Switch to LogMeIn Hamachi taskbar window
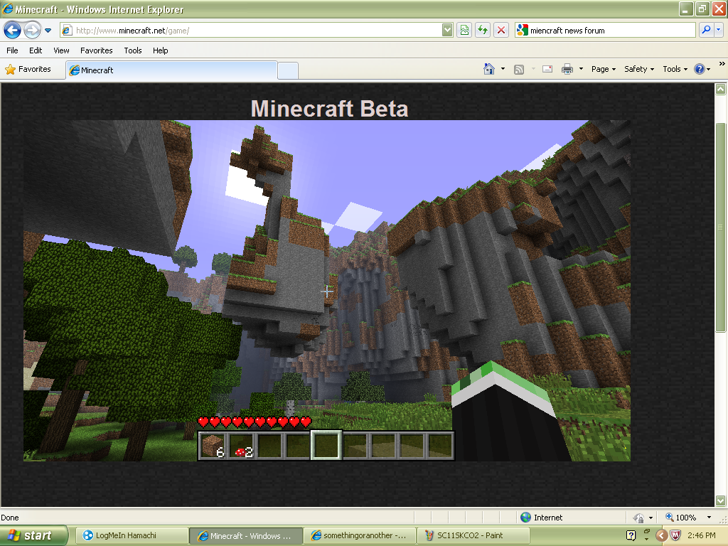Viewport: 728px width, 546px height. click(132, 535)
